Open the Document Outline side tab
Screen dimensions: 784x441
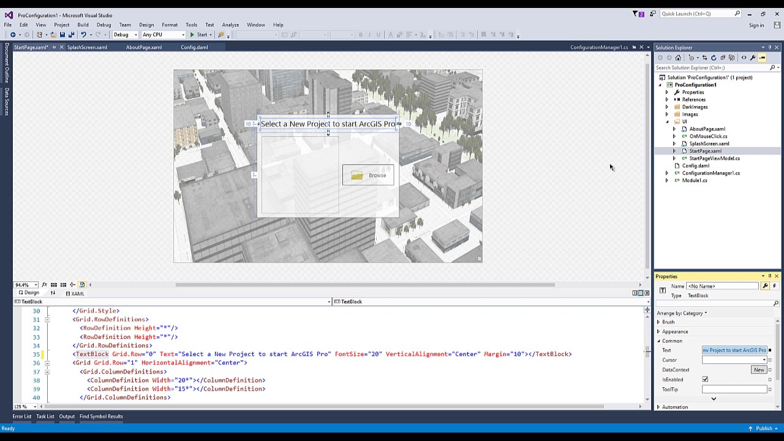click(7, 63)
